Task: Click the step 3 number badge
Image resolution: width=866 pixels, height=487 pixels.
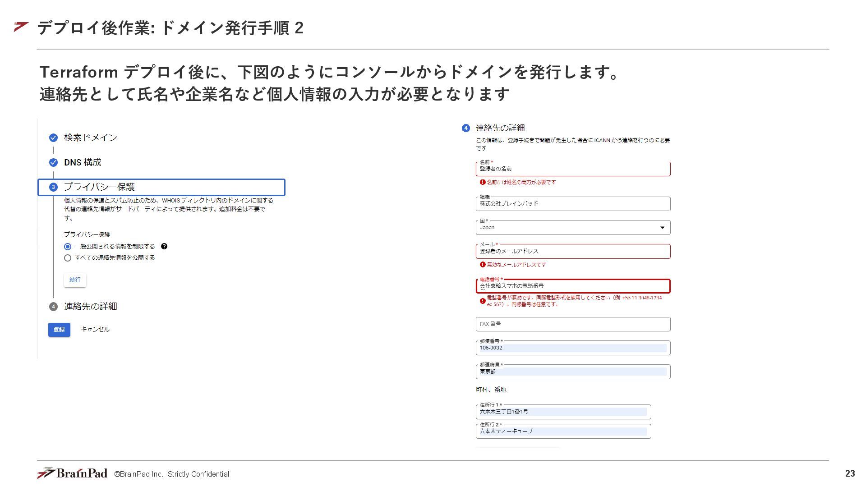Action: click(x=53, y=187)
